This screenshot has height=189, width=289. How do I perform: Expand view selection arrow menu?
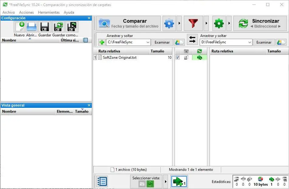166,181
